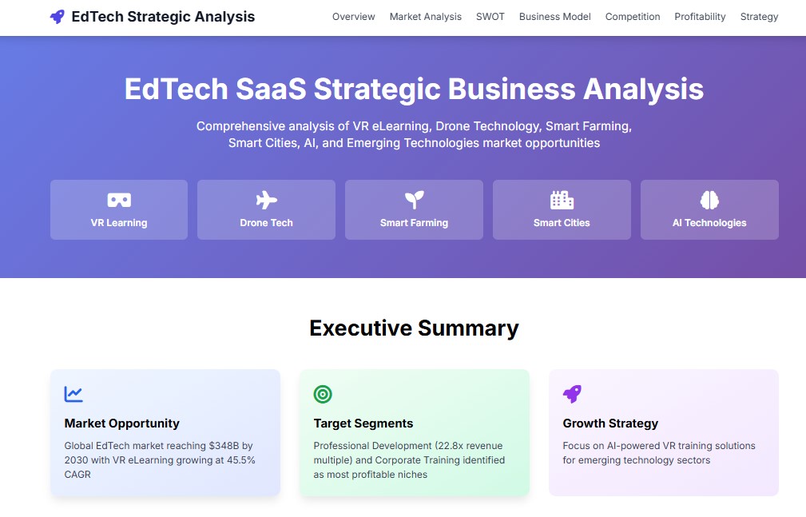Viewport: 806px width, 517px height.
Task: Open the Business Model nav link
Action: pyautogui.click(x=555, y=17)
